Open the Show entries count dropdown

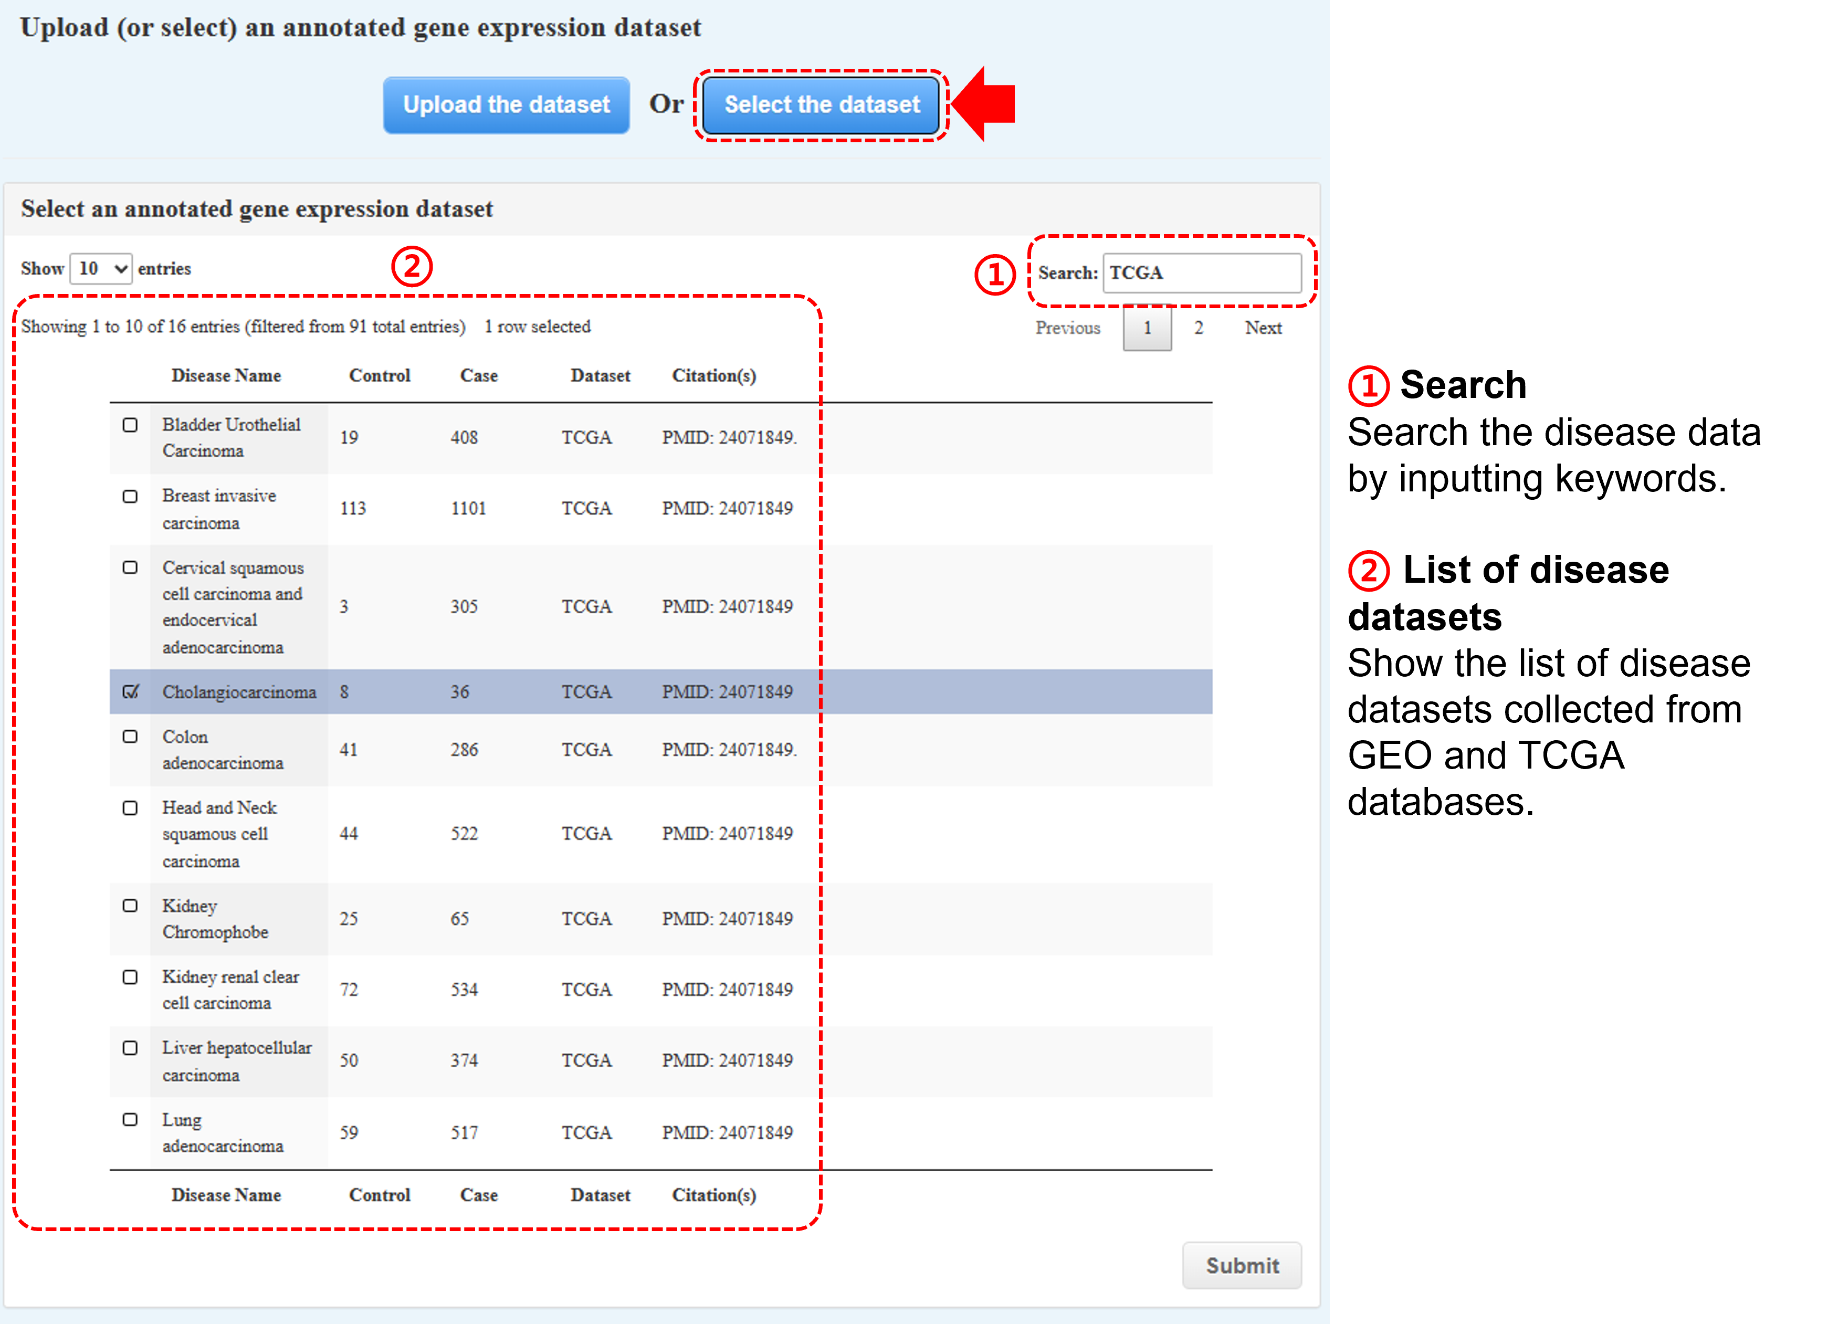101,268
